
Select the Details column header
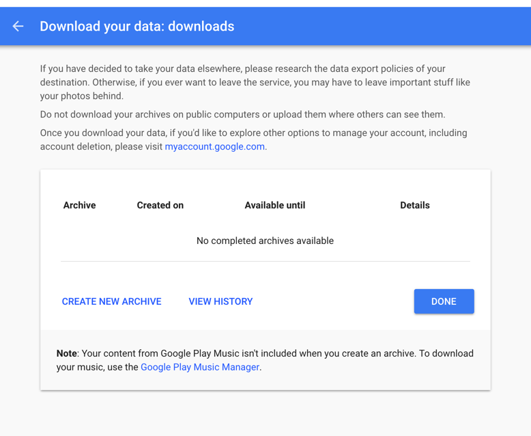pos(415,205)
